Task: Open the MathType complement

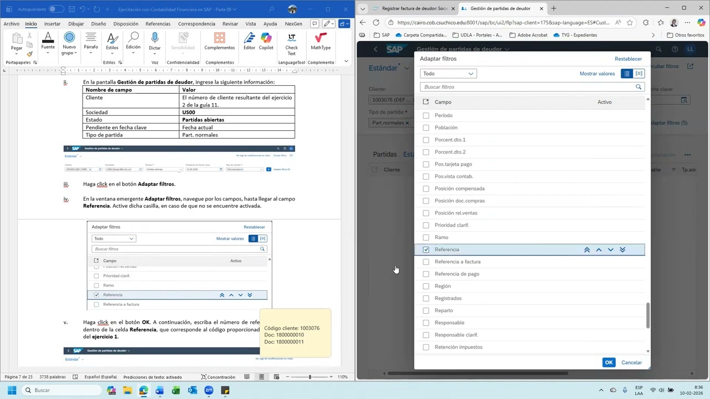Action: pos(321,41)
